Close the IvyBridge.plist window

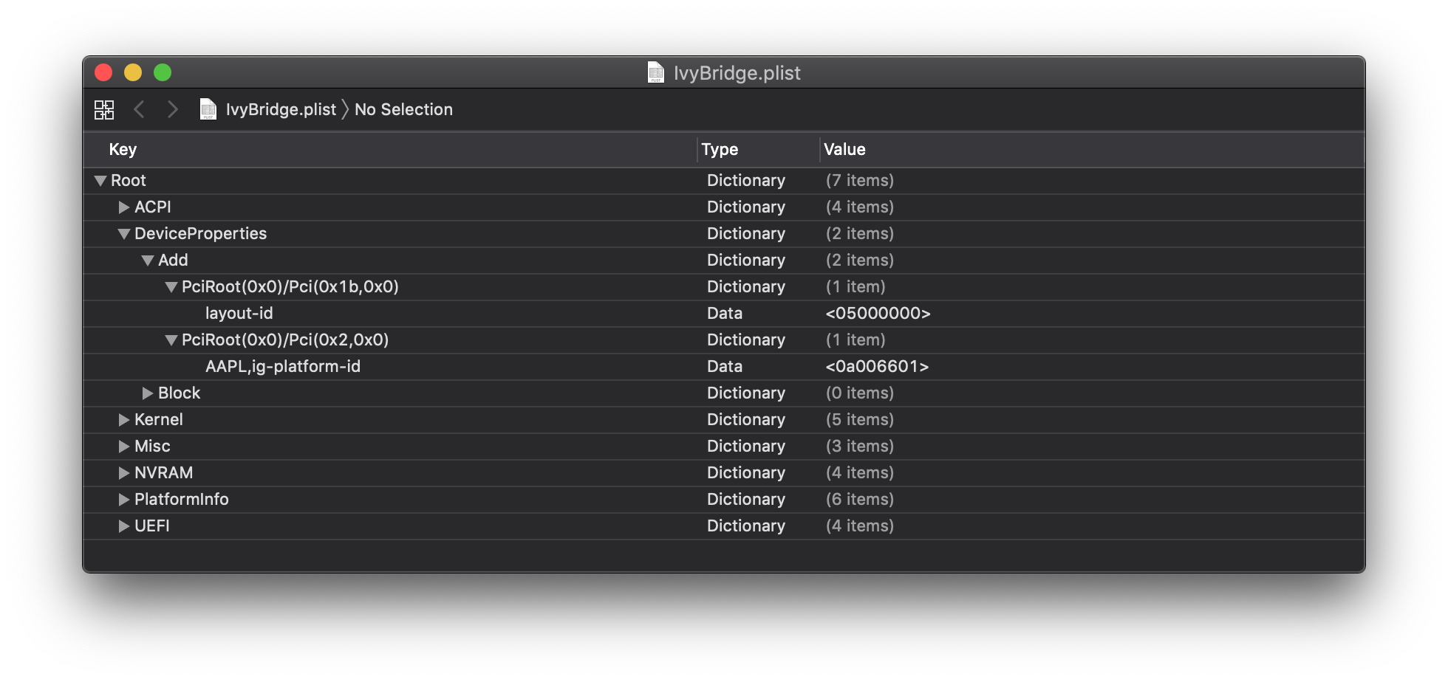point(103,72)
